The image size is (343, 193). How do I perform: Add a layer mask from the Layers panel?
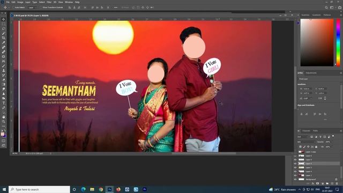(317, 183)
